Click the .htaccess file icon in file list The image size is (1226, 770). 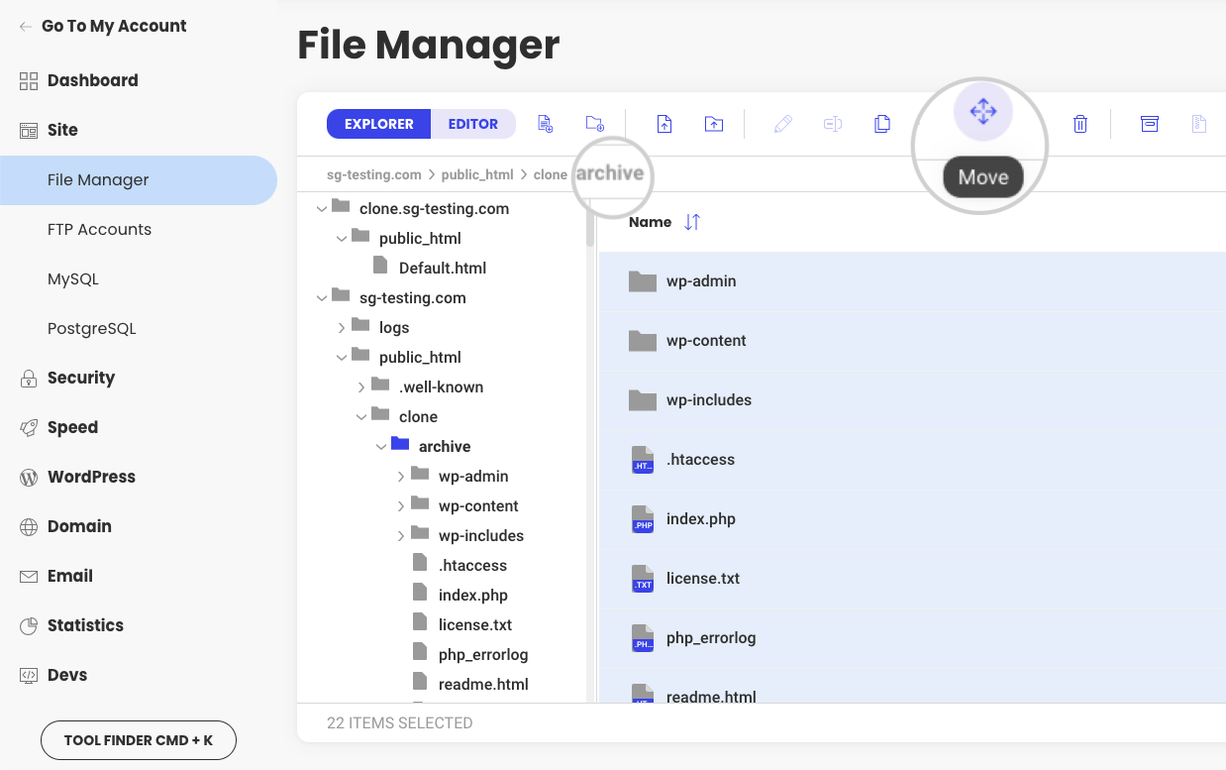point(644,460)
